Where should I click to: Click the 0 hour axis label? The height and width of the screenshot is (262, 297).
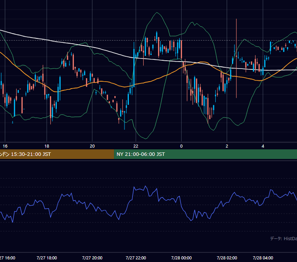(x=181, y=146)
